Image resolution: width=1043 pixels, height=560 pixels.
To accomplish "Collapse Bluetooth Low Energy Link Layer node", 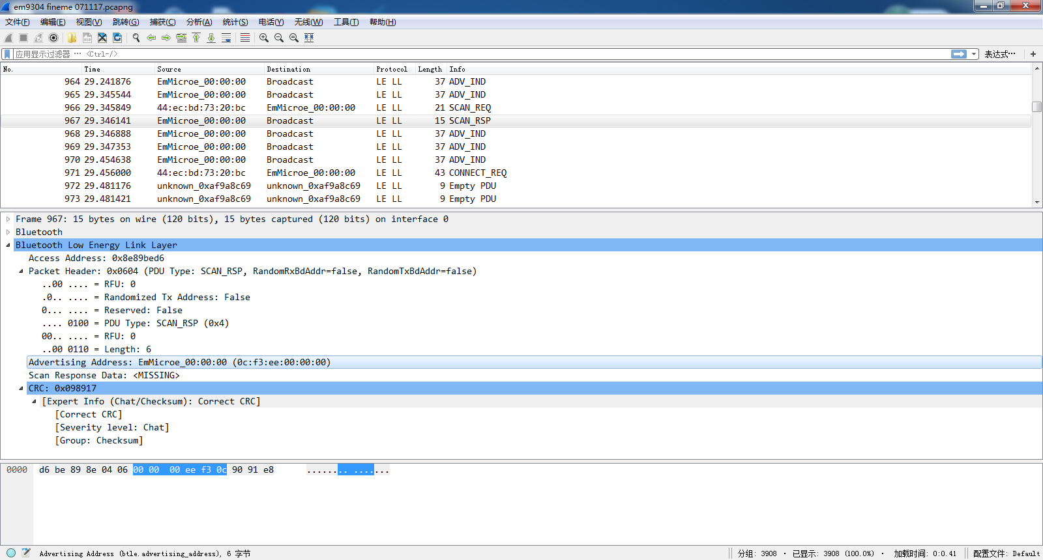I will click(8, 245).
